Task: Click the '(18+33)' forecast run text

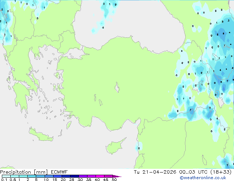Action: [x=221, y=172]
